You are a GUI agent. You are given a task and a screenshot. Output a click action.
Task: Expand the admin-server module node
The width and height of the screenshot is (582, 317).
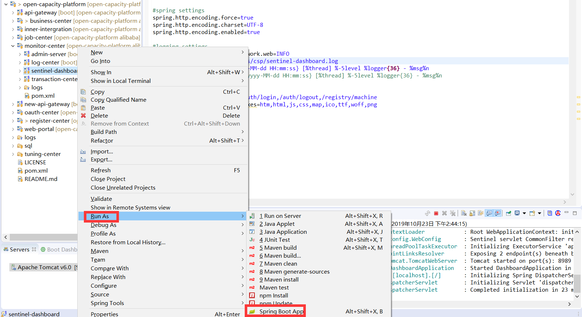(x=20, y=54)
